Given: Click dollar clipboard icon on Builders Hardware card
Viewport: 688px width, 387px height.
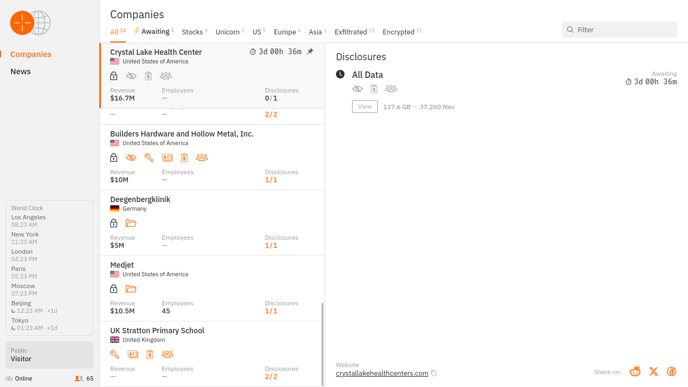Looking at the screenshot, I should pyautogui.click(x=184, y=157).
